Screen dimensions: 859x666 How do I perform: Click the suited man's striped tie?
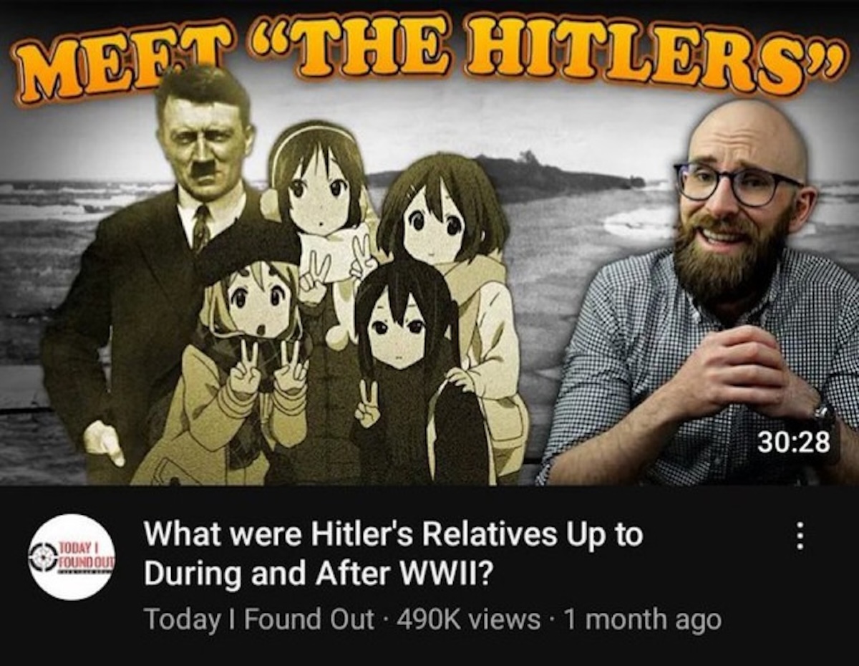pos(200,228)
